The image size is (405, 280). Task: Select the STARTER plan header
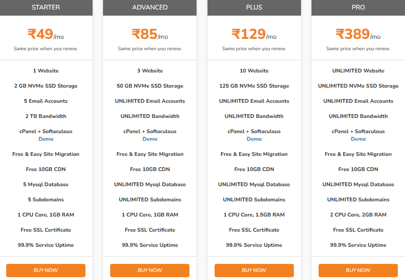pos(46,8)
